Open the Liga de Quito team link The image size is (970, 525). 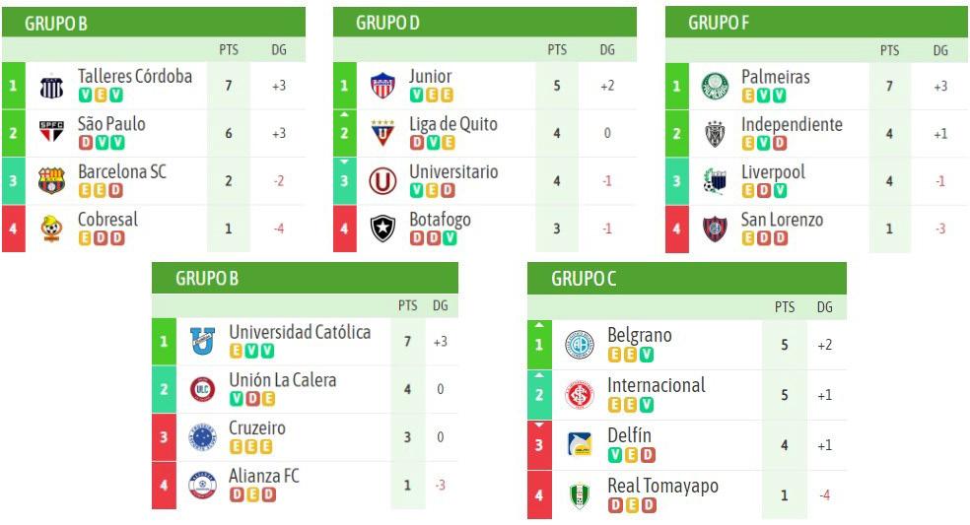pos(453,124)
